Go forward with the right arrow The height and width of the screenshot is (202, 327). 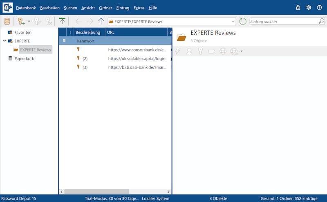(x=90, y=21)
